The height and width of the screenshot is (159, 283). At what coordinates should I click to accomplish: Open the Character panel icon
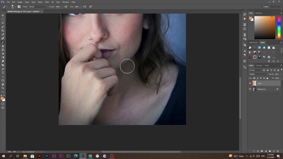click(x=245, y=51)
